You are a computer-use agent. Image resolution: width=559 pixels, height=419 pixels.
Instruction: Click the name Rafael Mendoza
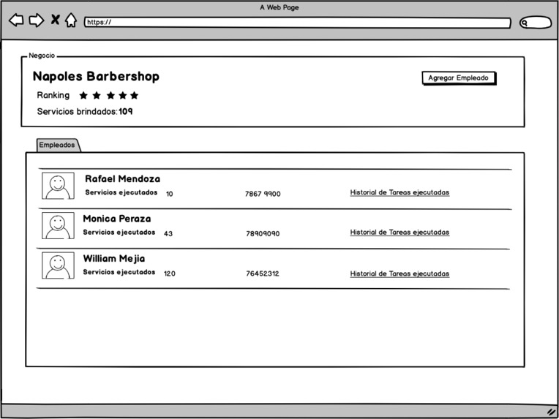(123, 179)
